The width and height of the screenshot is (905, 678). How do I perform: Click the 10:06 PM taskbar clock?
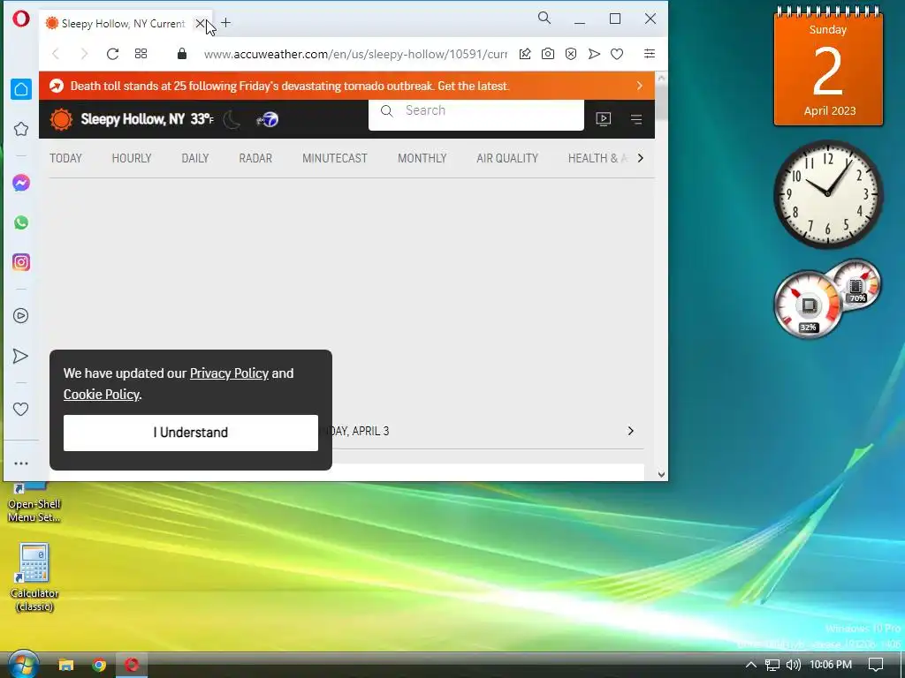831,665
